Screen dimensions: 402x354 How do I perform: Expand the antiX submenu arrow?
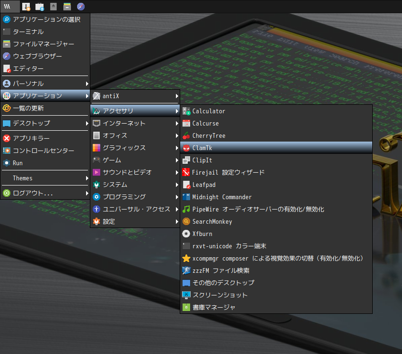point(177,96)
